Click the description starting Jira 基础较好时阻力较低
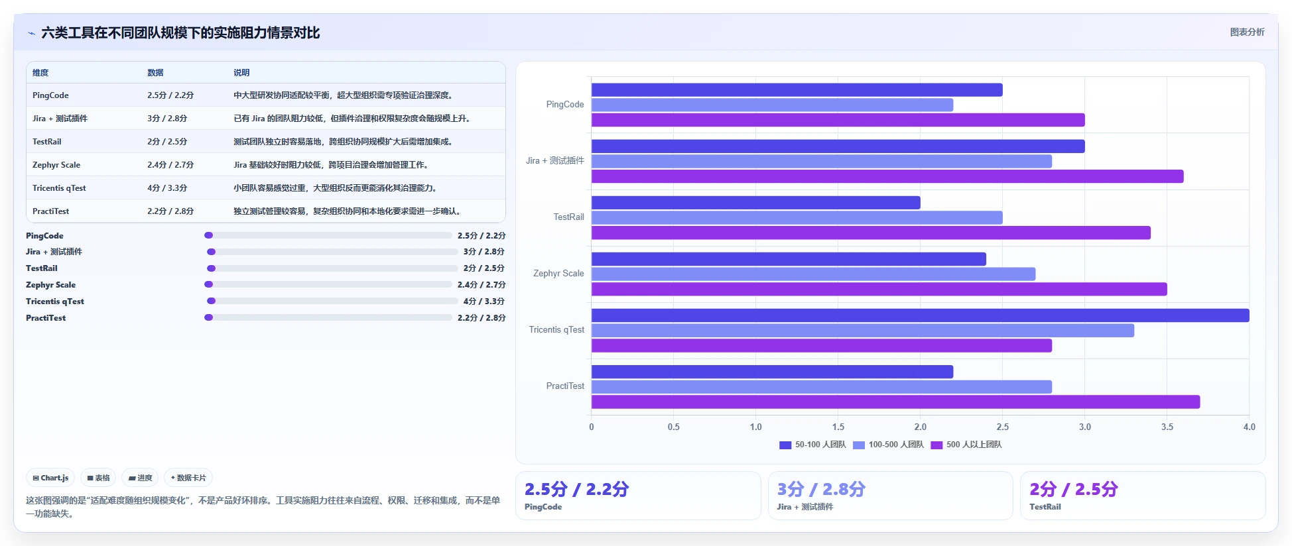This screenshot has height=546, width=1292. [332, 165]
